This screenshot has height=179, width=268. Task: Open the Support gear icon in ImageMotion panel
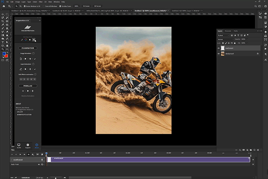(28, 145)
